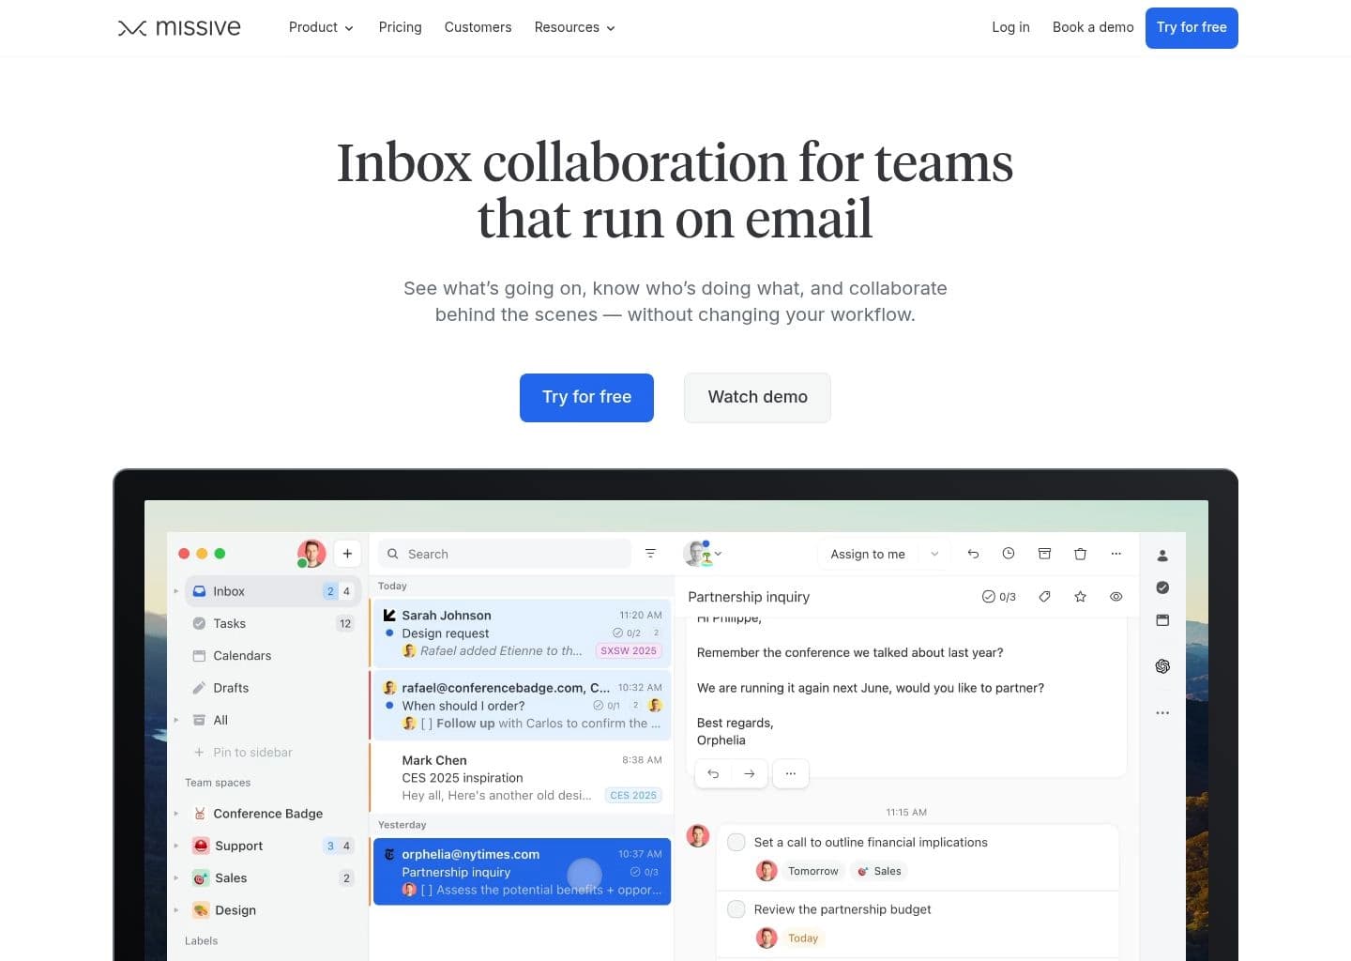Open the Customers nav item
The image size is (1351, 961).
coord(478,27)
